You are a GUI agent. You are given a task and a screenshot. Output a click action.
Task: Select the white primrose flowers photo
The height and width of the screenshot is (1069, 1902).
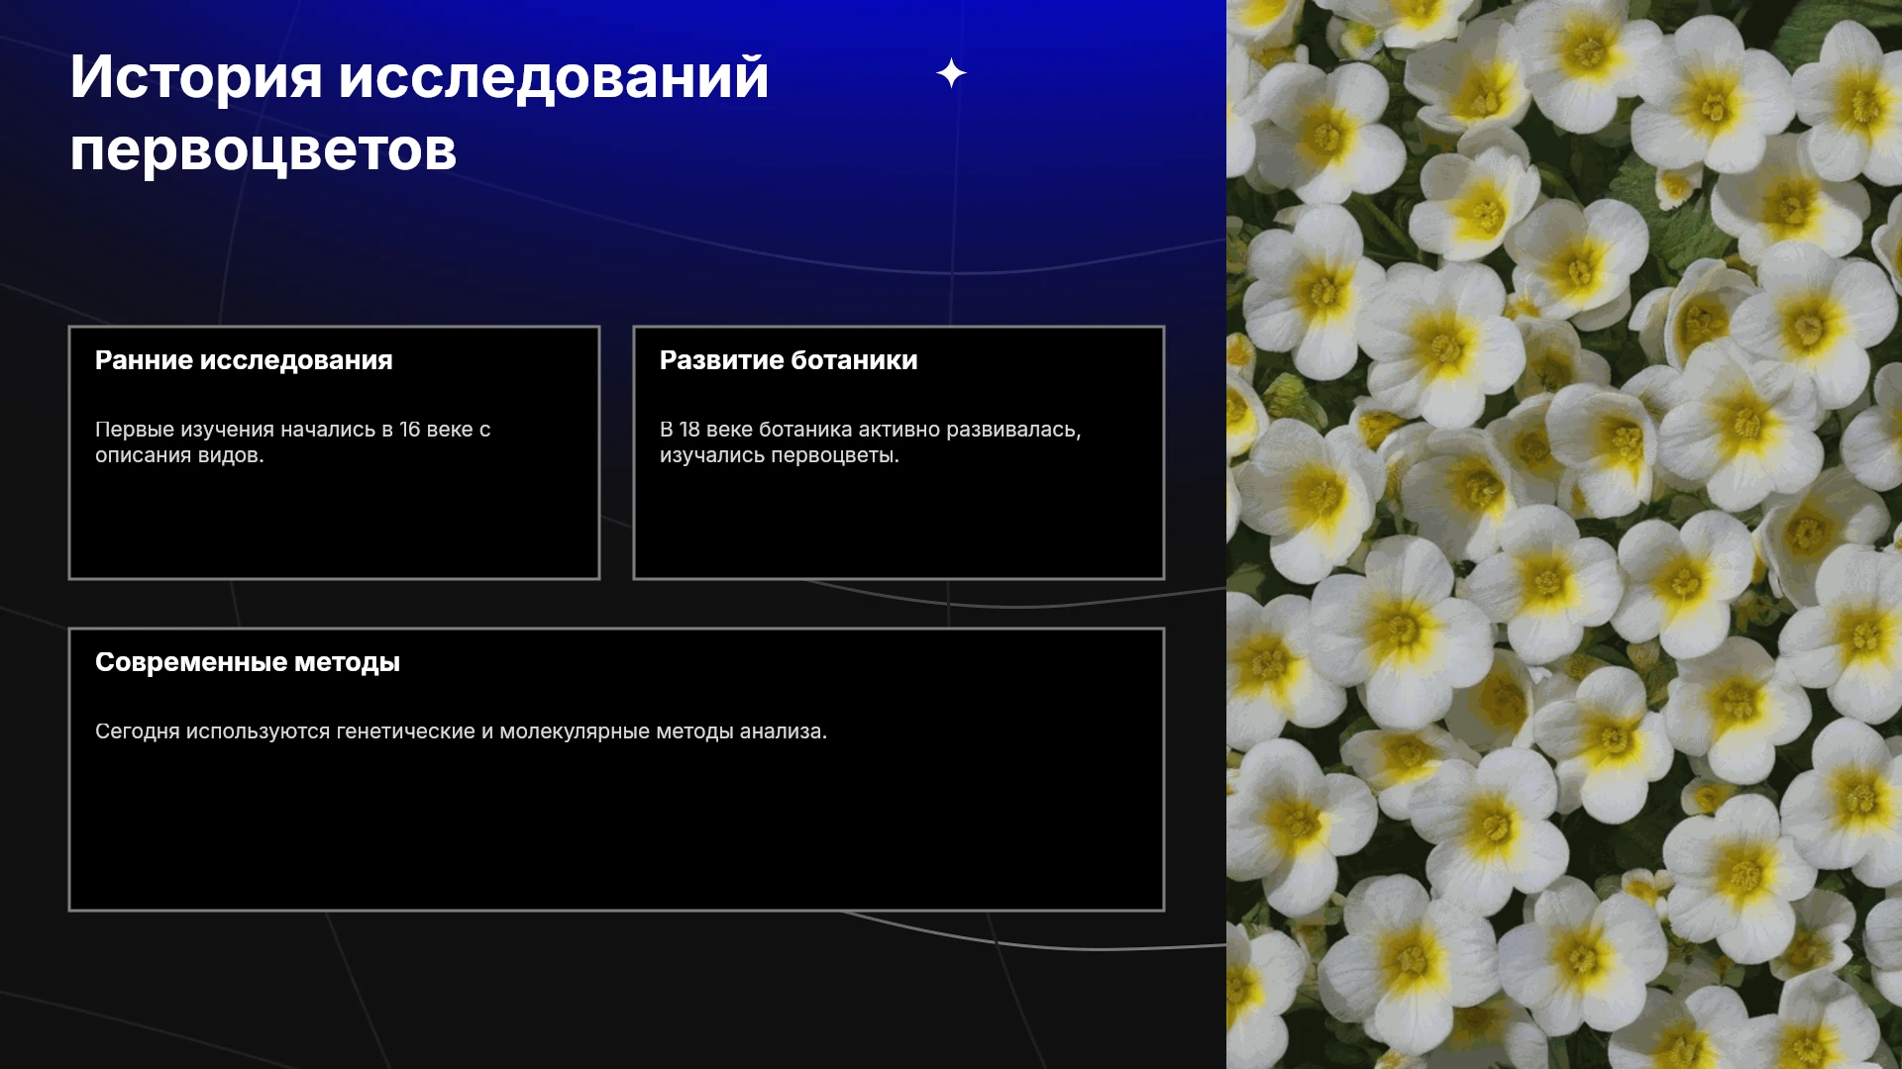click(x=1564, y=534)
